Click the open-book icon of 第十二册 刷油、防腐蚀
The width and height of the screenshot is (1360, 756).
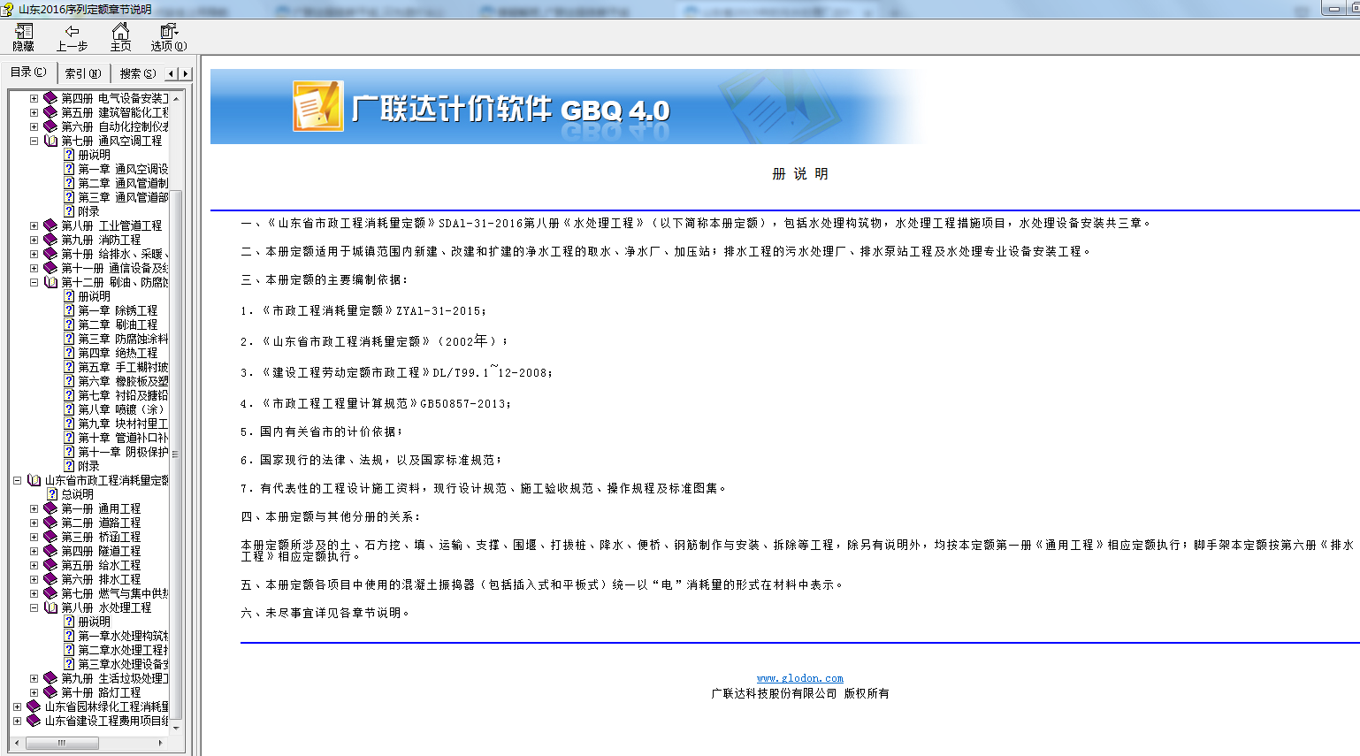tap(50, 282)
